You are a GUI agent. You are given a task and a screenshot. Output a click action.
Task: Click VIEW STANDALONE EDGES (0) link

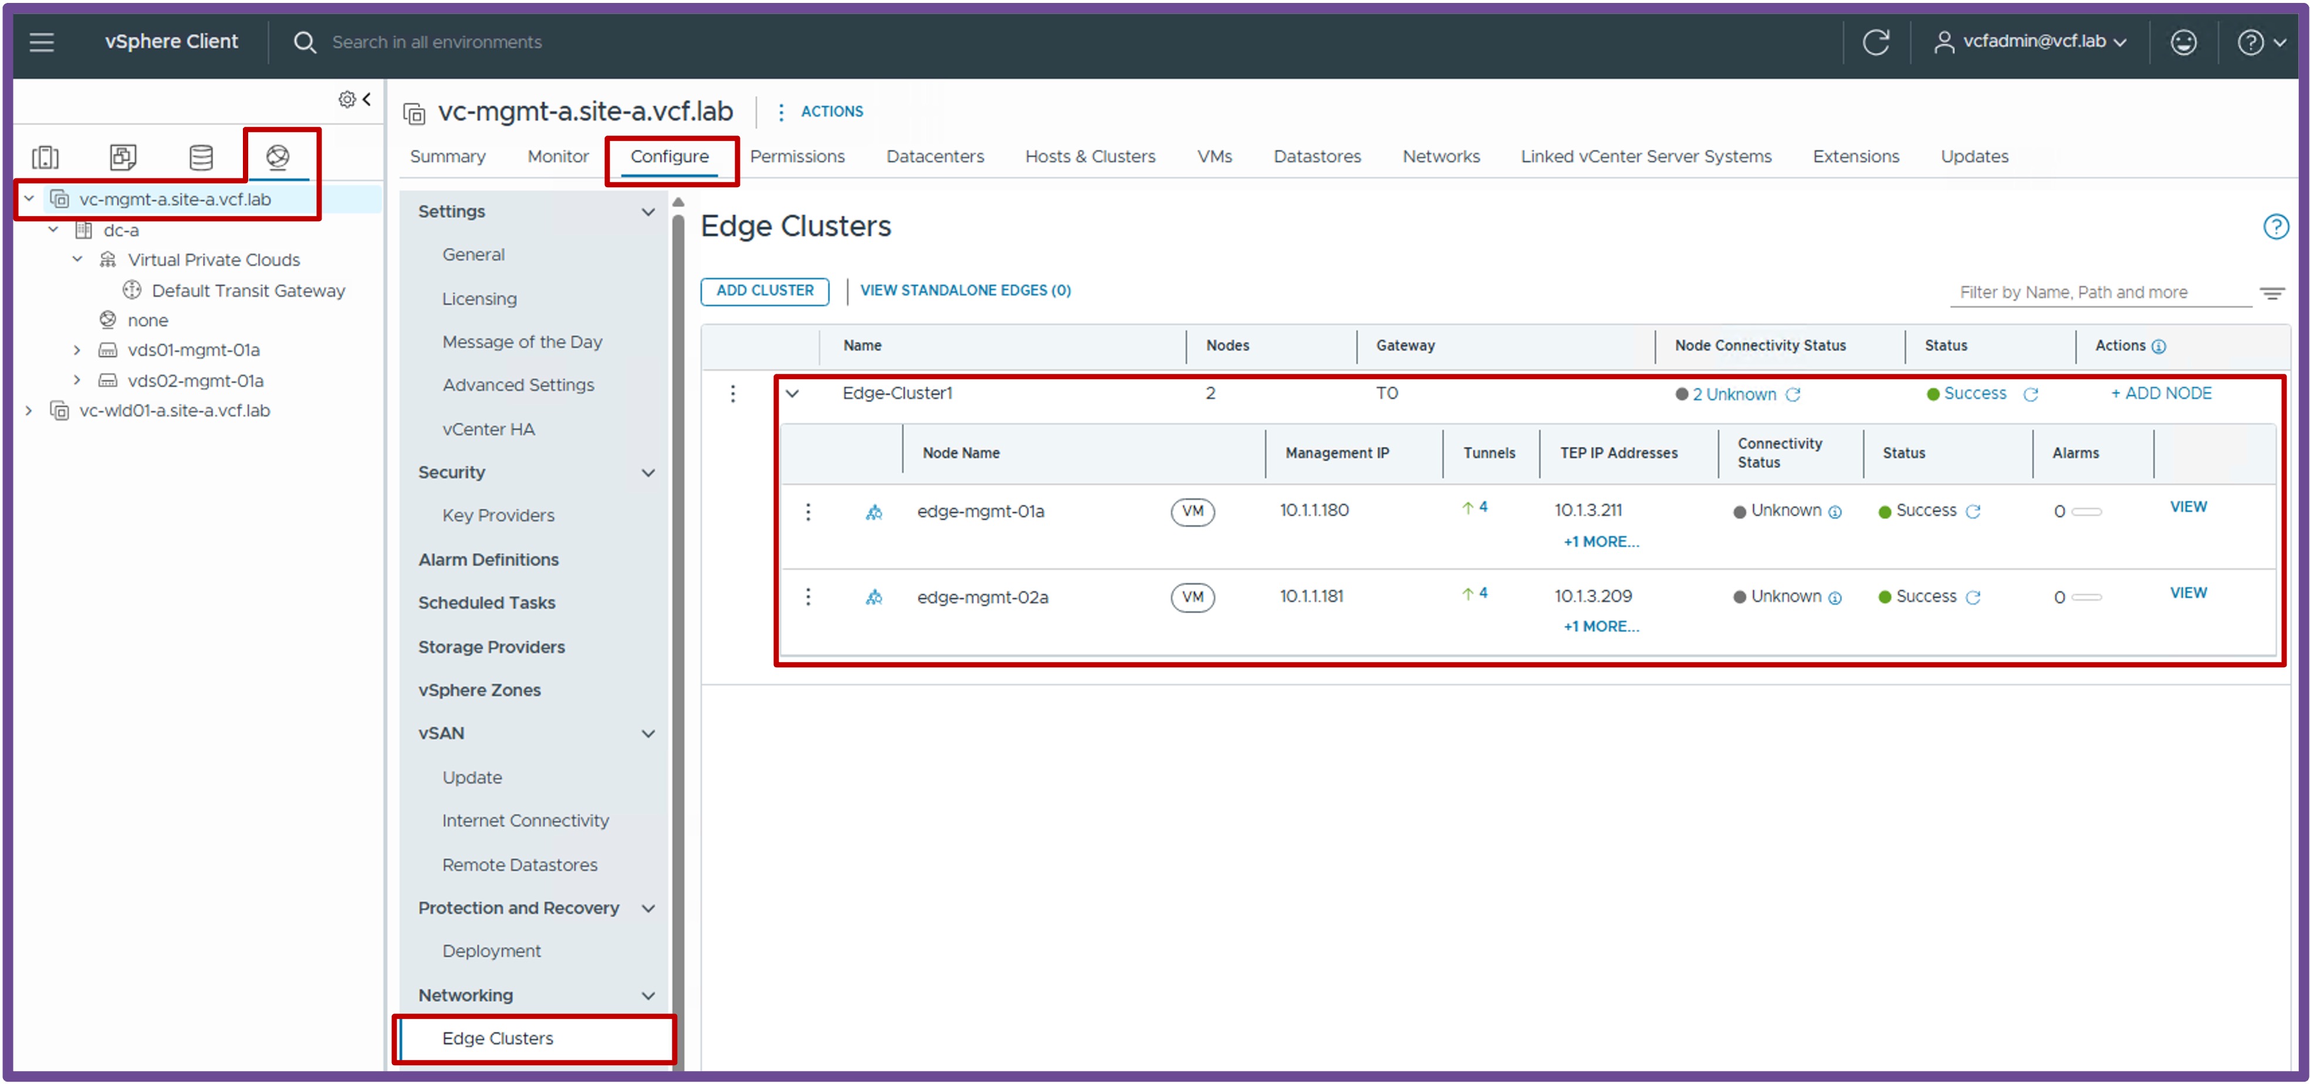pyautogui.click(x=965, y=291)
